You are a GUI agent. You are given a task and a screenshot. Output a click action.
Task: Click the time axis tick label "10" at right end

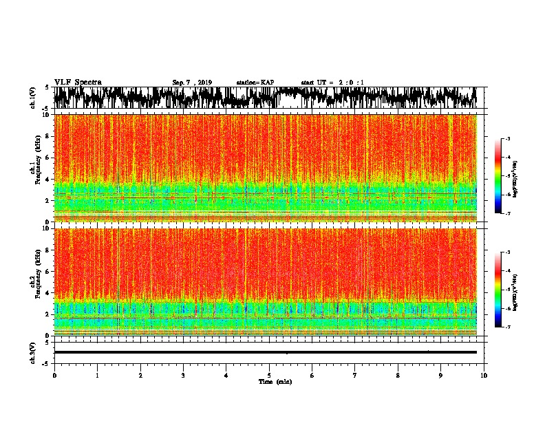(x=484, y=376)
